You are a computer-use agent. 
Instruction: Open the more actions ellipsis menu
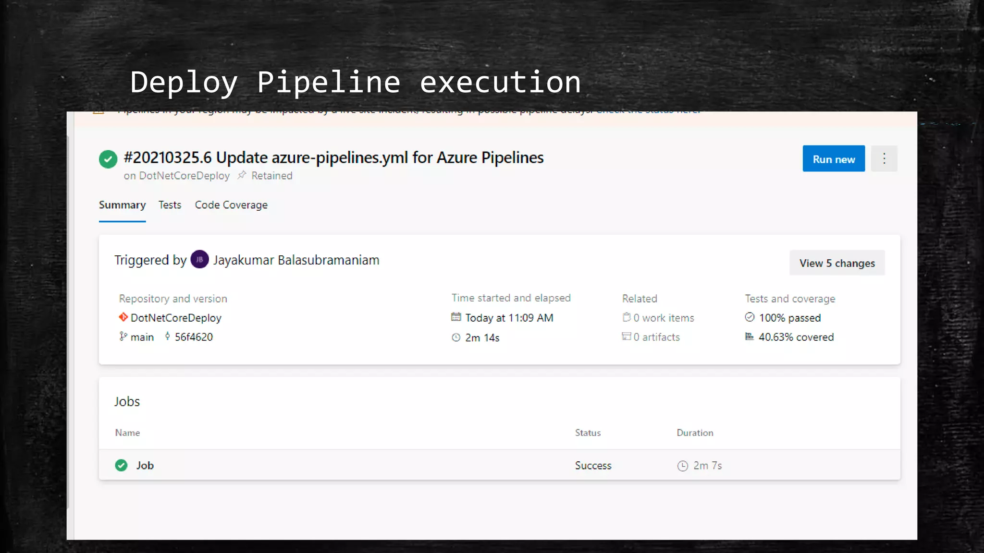pos(884,158)
